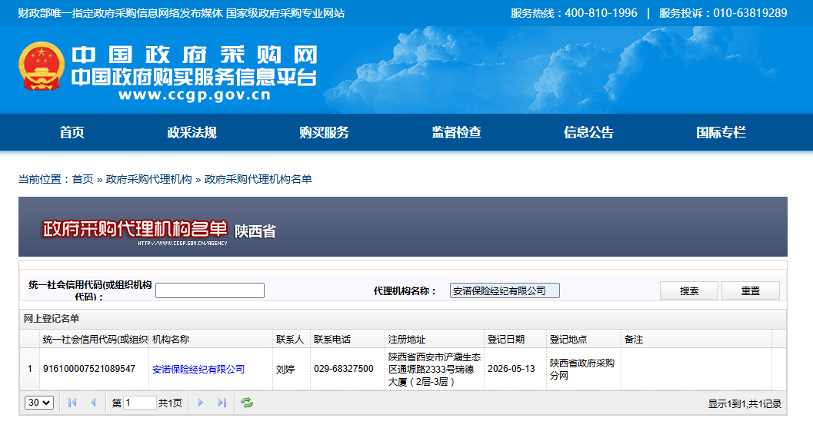
Task: Go to 信息公告 section
Action: 588,133
